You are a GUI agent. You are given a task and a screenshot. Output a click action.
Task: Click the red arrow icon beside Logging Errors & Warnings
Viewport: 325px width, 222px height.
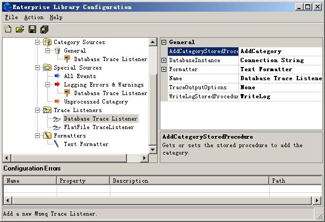pyautogui.click(x=57, y=84)
